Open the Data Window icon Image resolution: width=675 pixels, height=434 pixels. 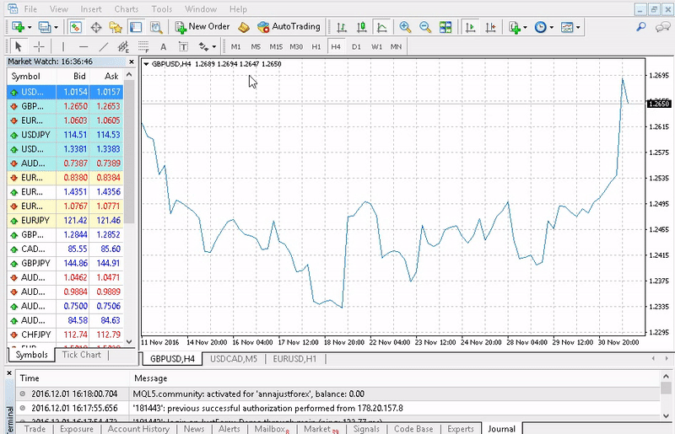pyautogui.click(x=95, y=27)
